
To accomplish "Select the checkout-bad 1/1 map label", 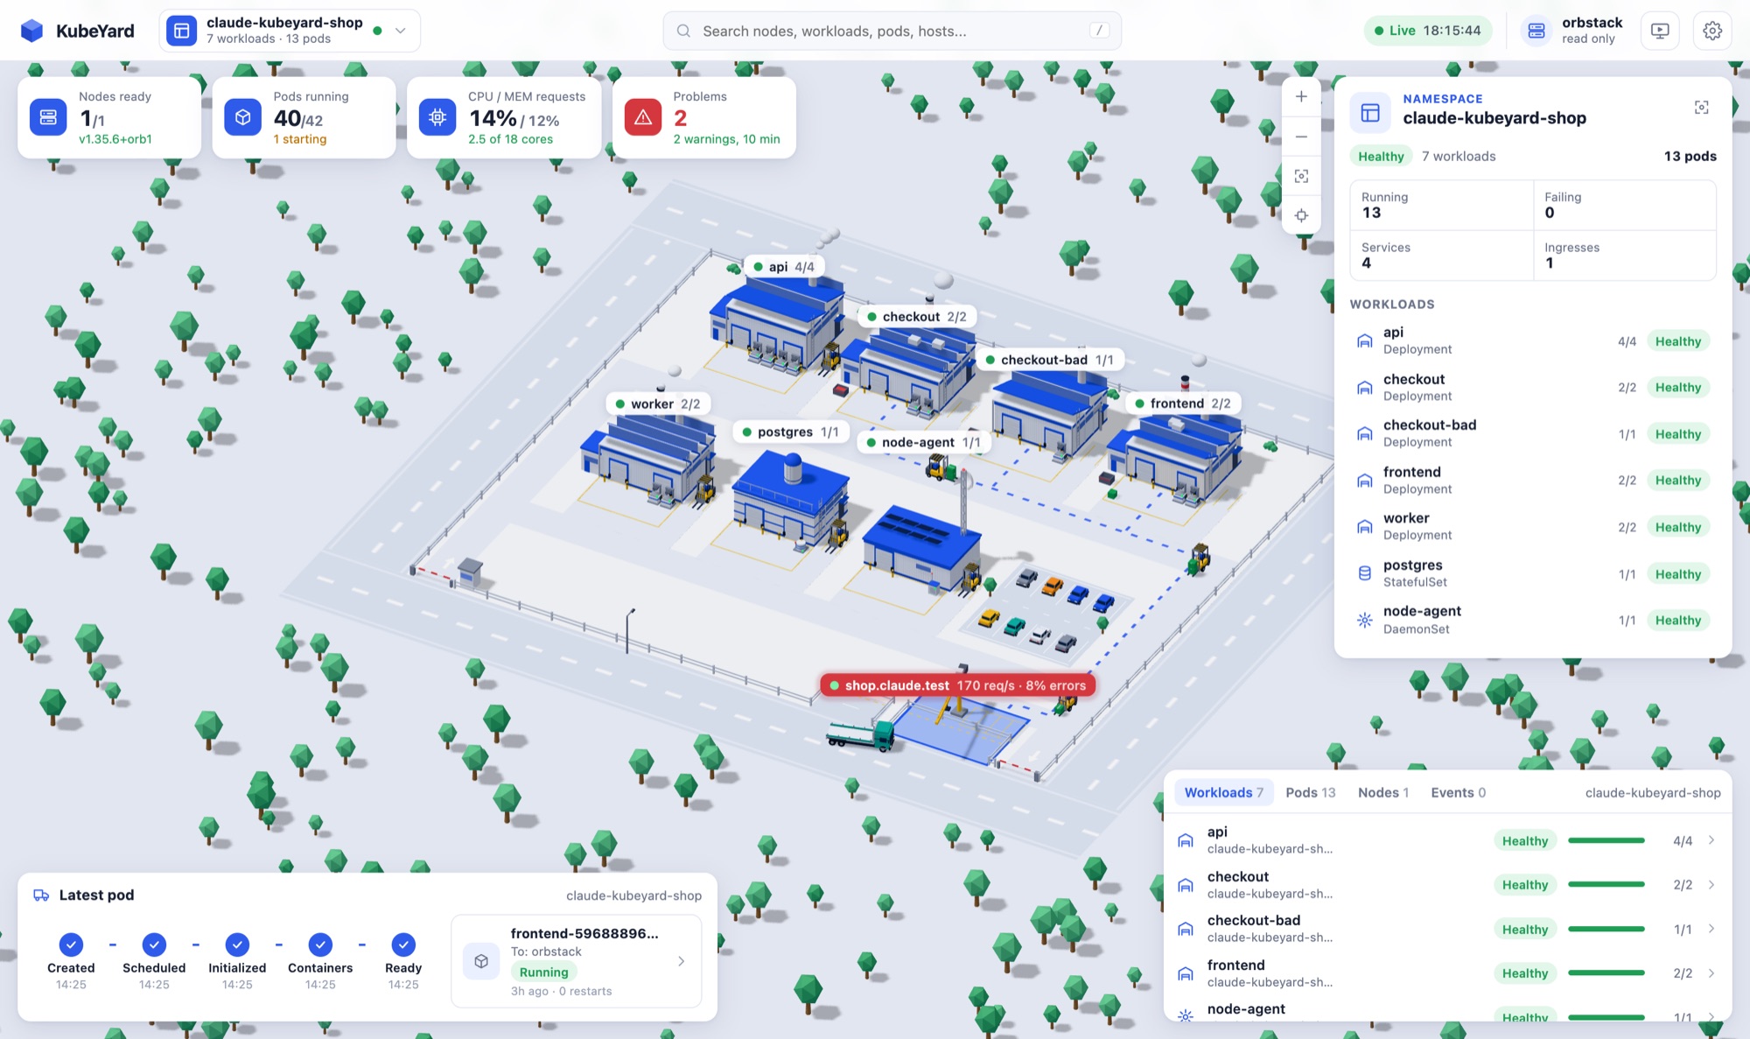I will click(1049, 360).
